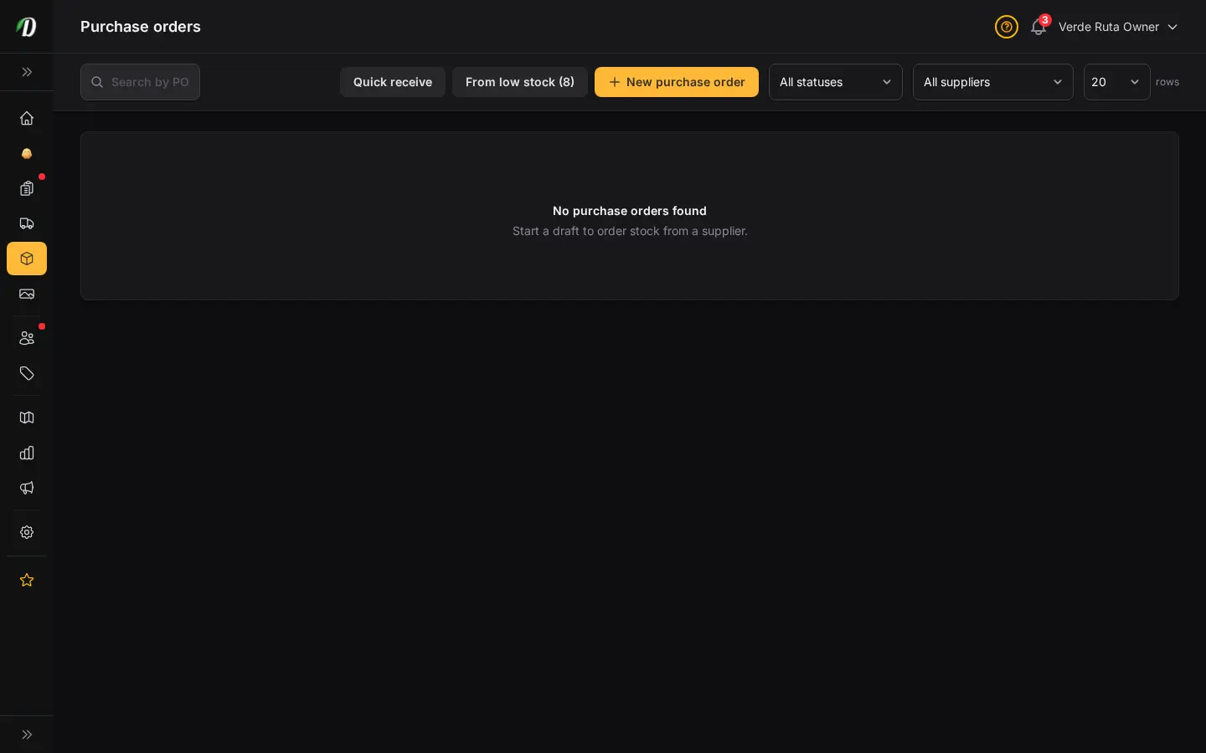Open the bar chart analytics icon
1206x753 pixels.
click(x=27, y=453)
